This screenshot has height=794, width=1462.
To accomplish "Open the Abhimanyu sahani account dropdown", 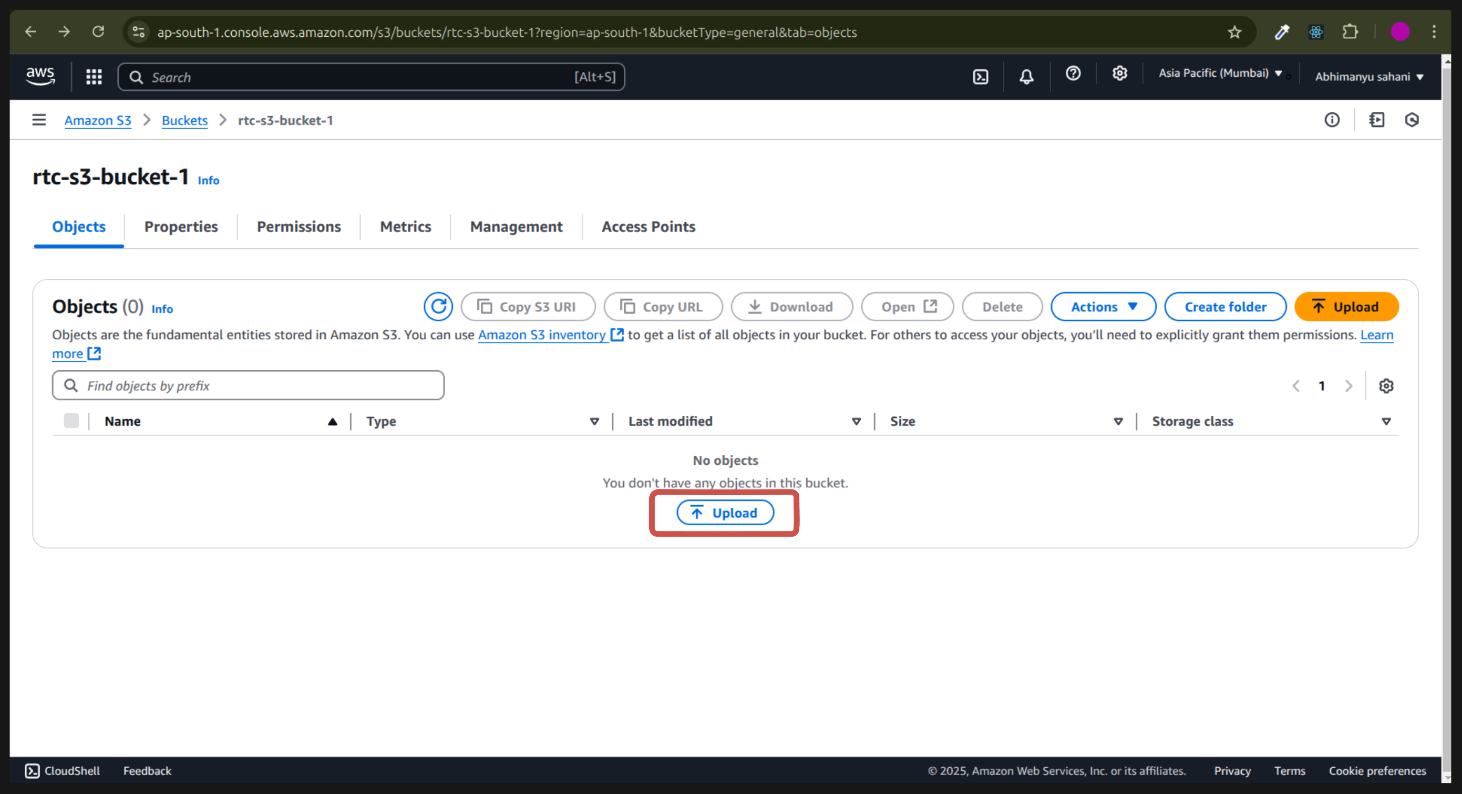I will click(1369, 77).
